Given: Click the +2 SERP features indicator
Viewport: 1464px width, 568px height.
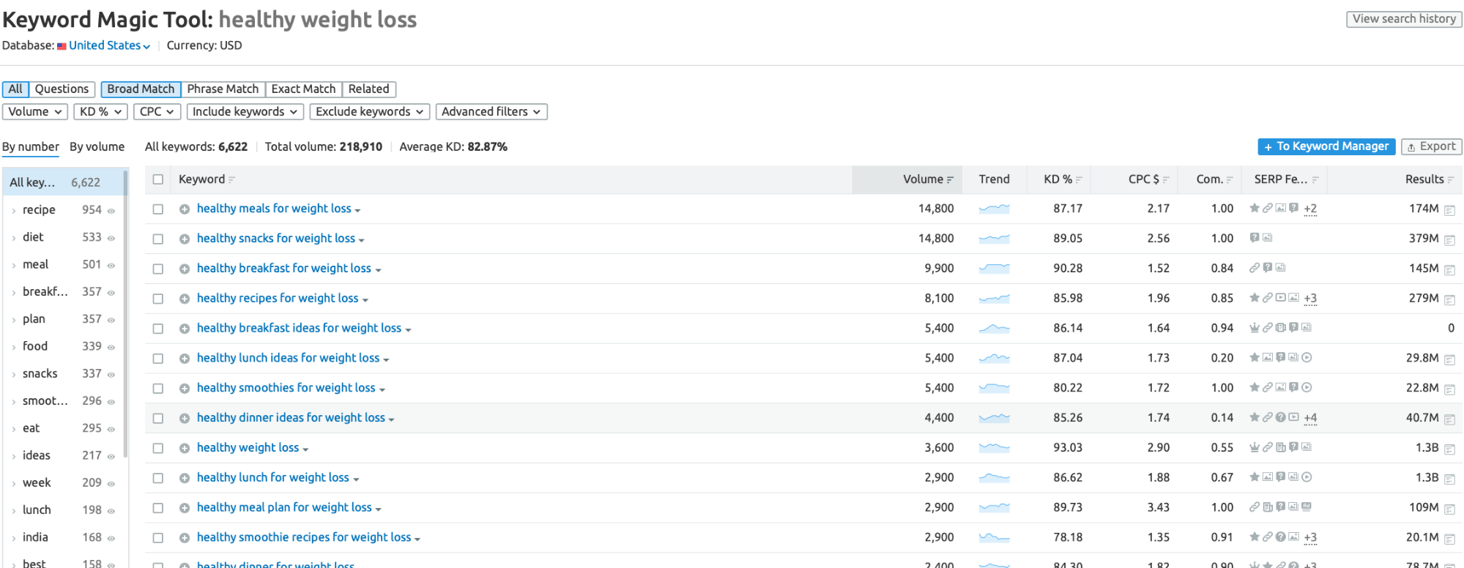Looking at the screenshot, I should point(1310,209).
